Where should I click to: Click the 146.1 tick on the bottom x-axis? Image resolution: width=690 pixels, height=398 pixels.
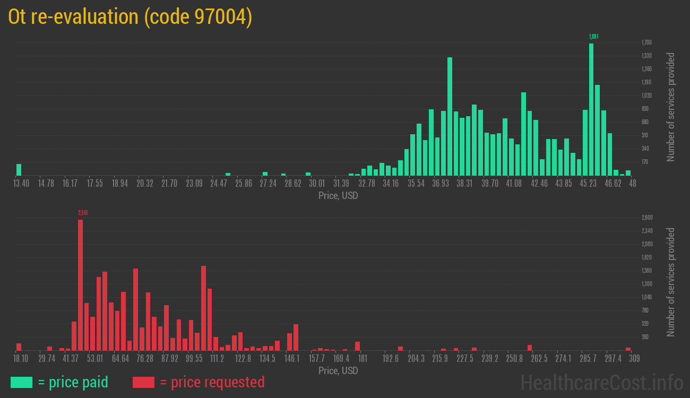click(x=292, y=359)
